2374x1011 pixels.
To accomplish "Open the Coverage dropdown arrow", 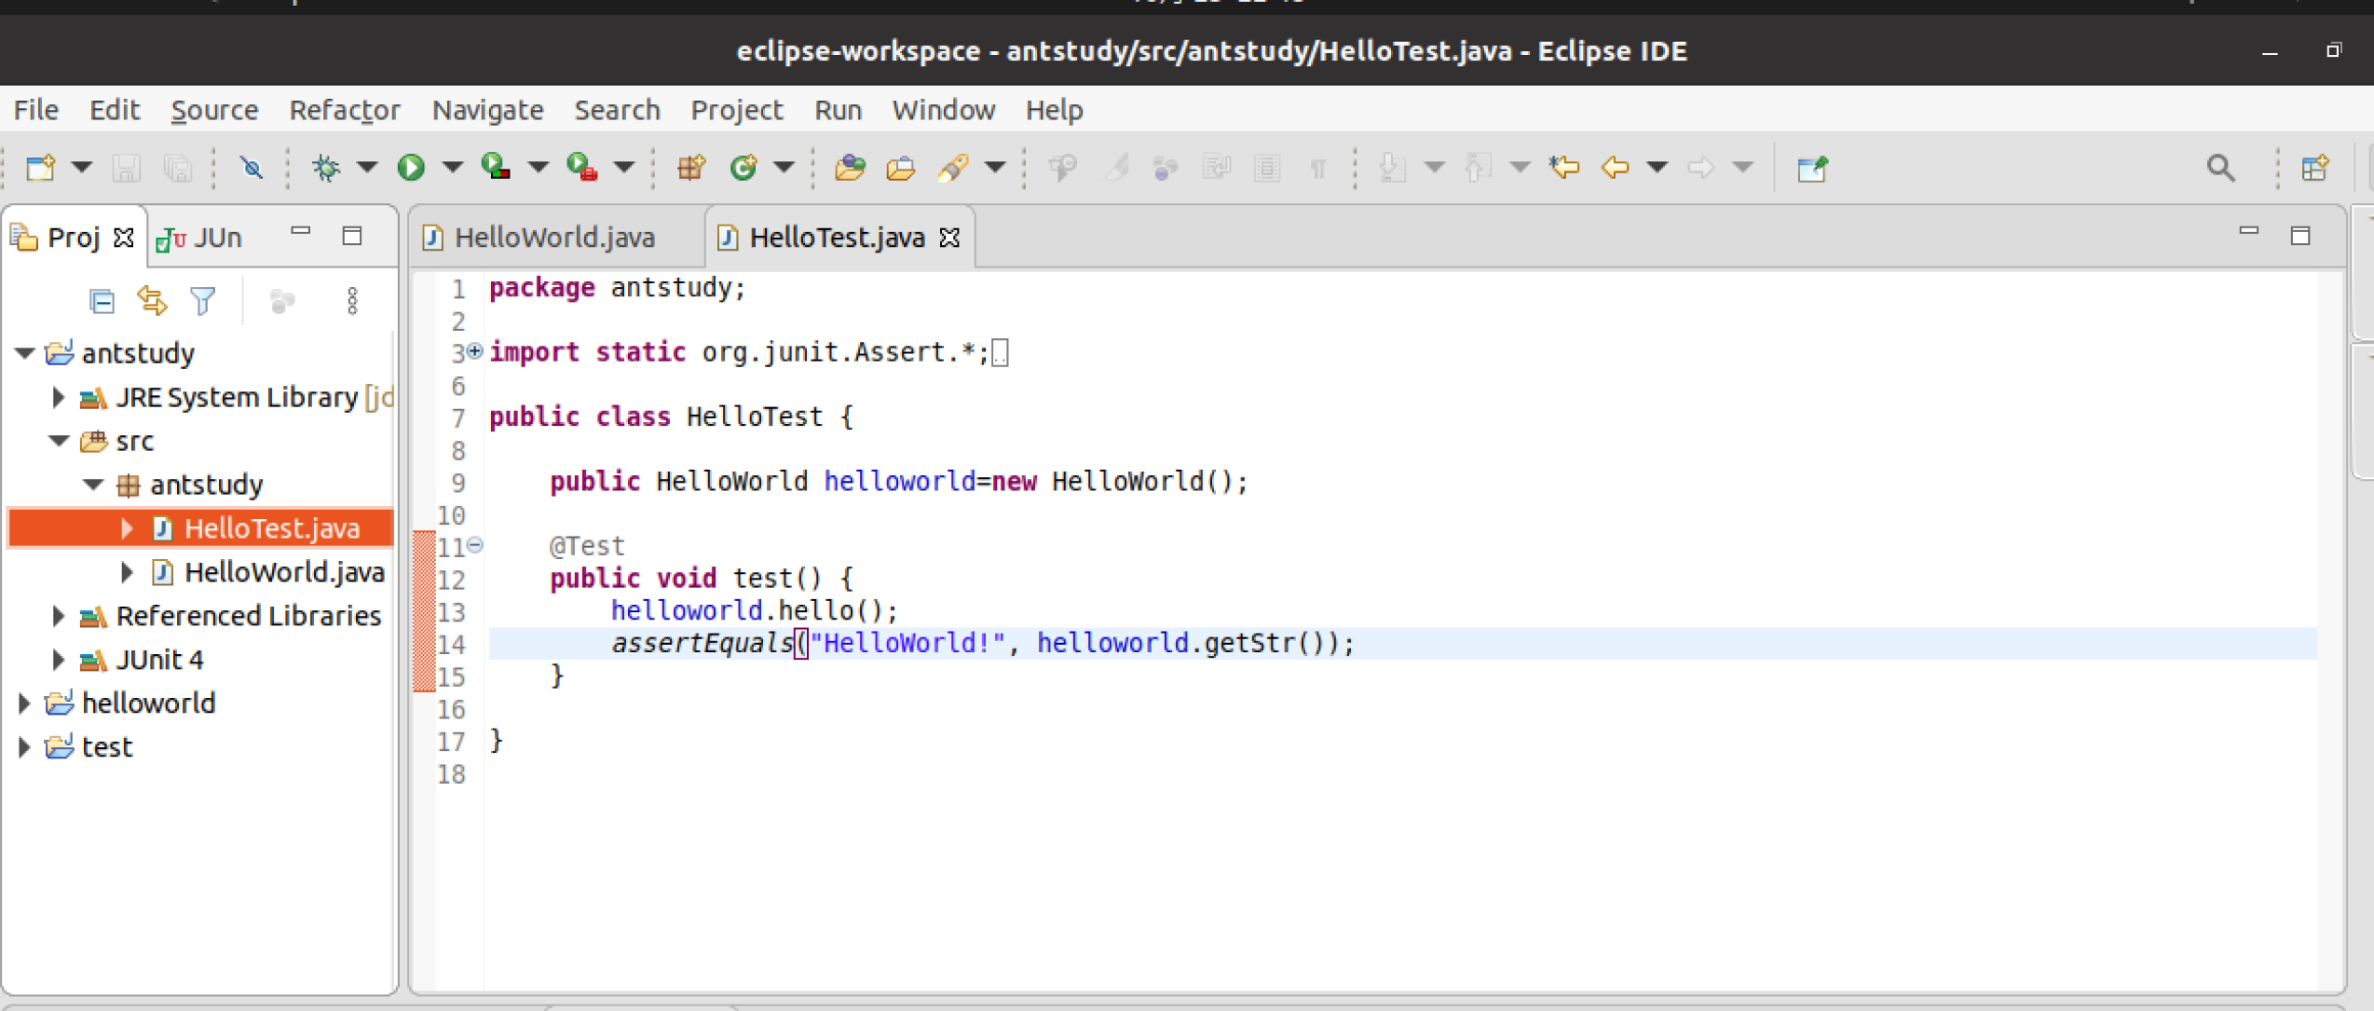I will click(539, 168).
